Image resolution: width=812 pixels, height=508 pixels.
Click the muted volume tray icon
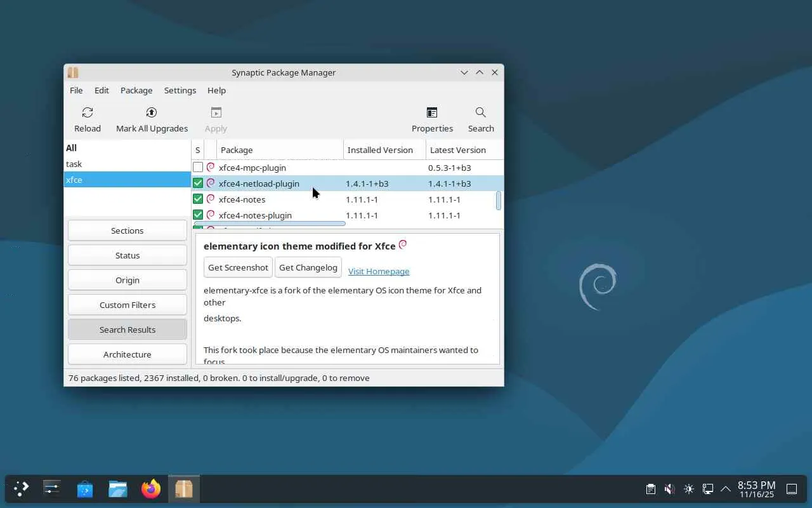coord(669,489)
